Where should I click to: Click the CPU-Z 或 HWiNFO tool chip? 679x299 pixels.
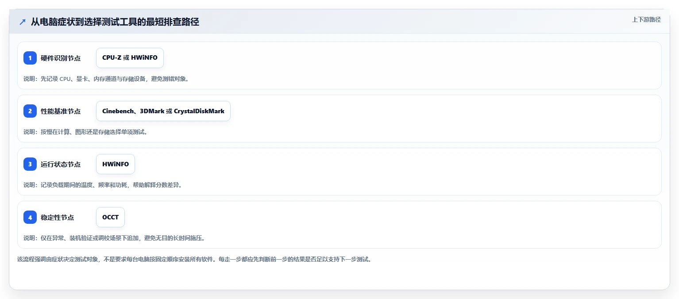130,58
